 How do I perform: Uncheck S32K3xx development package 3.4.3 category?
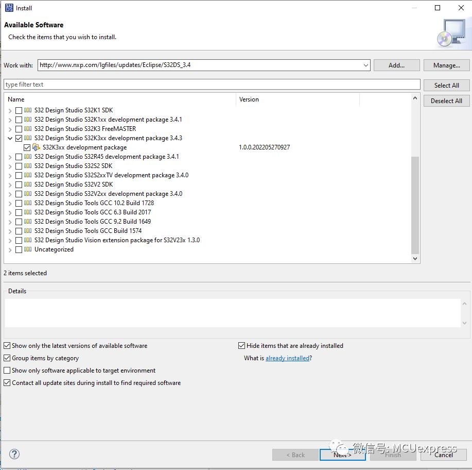pos(19,138)
